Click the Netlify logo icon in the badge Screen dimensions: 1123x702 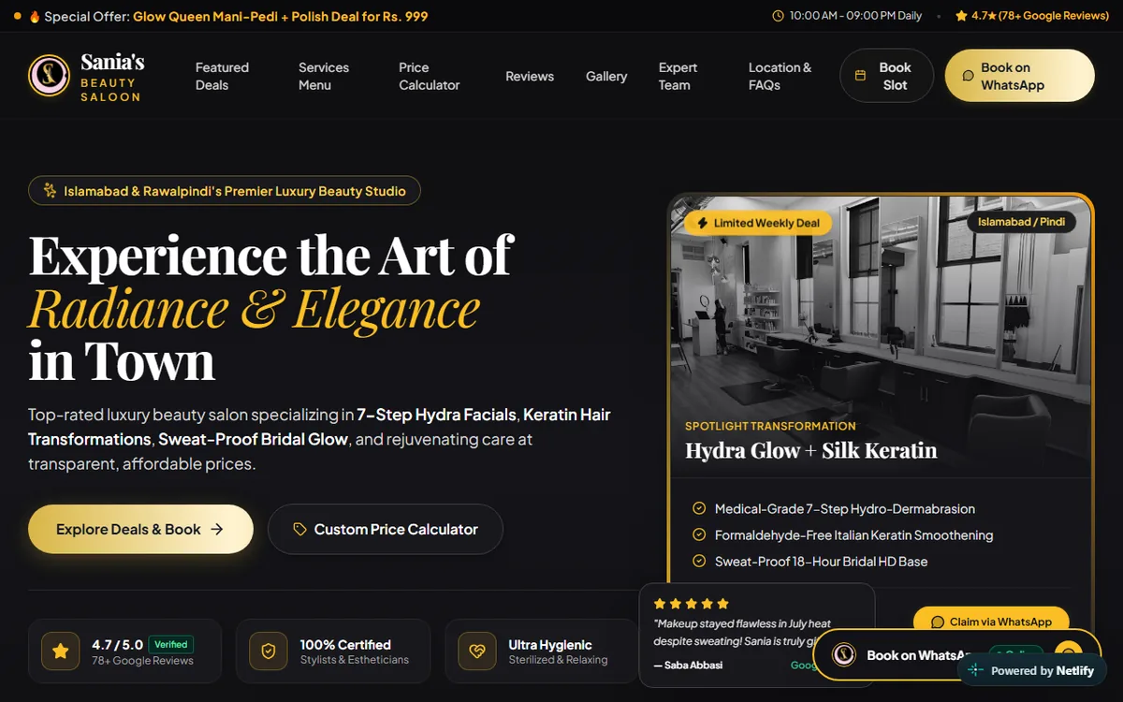pyautogui.click(x=976, y=670)
